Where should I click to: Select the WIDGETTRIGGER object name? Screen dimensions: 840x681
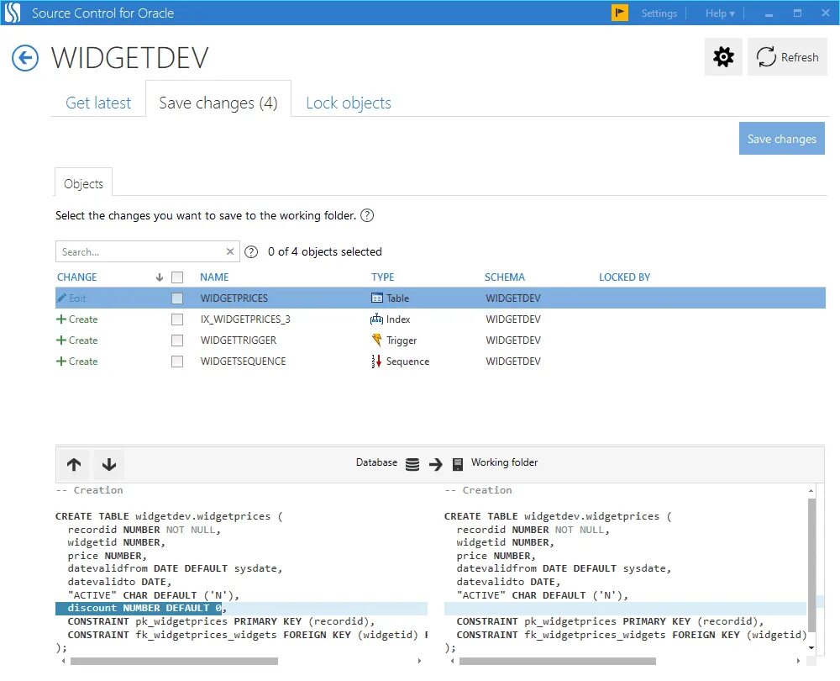point(239,340)
